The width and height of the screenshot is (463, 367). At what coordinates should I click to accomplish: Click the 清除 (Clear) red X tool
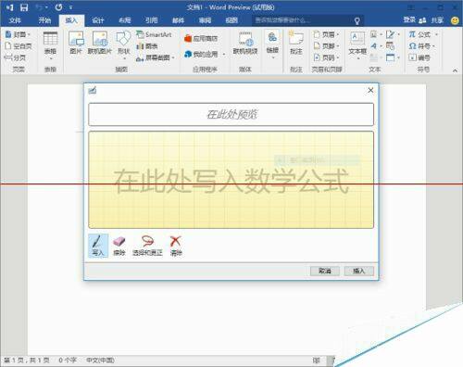click(x=176, y=246)
